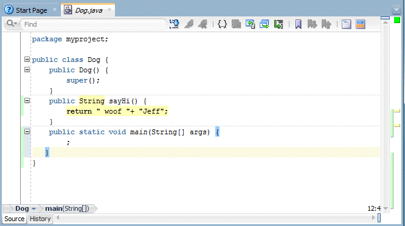This screenshot has height=226, width=405.
Task: Switch to the History tab
Action: 40,219
